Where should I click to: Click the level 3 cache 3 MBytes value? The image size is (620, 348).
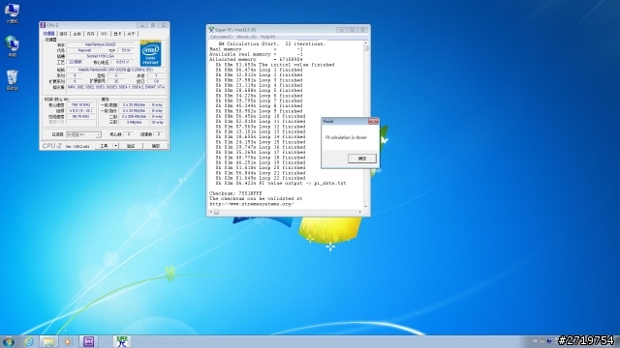(134, 123)
